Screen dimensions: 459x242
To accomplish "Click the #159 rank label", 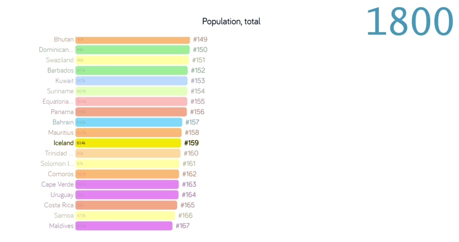I will pyautogui.click(x=192, y=143).
